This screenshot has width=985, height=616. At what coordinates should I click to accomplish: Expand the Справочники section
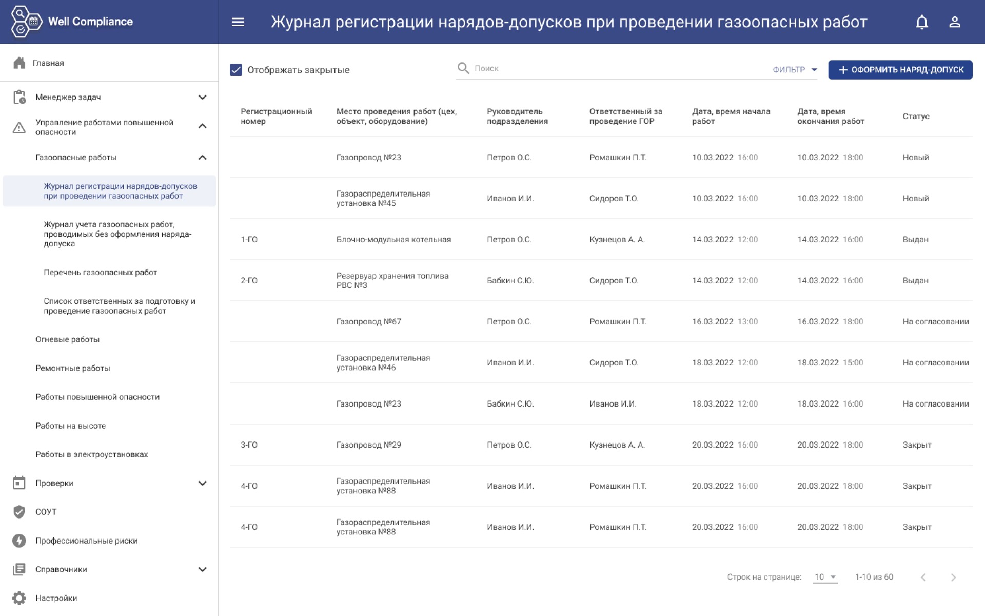pos(202,569)
